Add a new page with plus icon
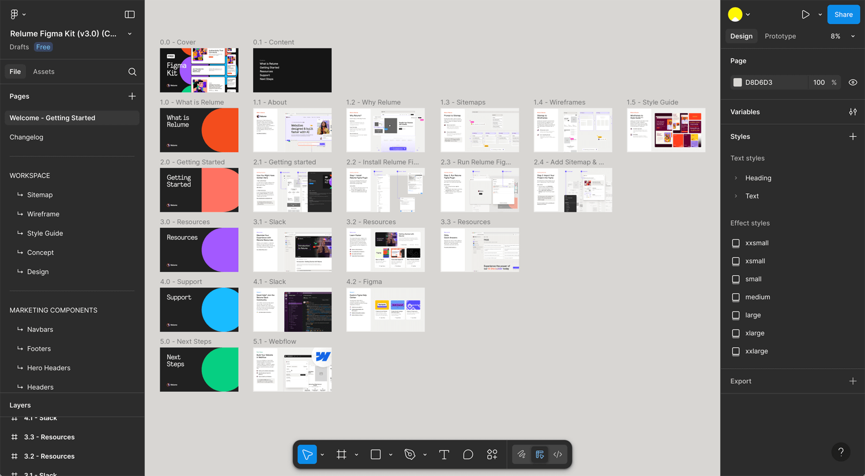The image size is (865, 476). click(132, 96)
